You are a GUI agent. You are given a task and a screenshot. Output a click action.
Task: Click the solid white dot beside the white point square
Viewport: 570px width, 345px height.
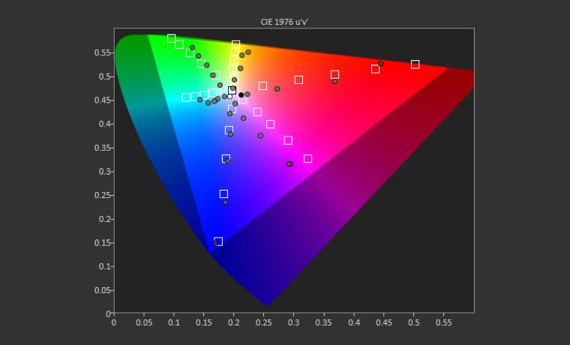click(x=229, y=96)
